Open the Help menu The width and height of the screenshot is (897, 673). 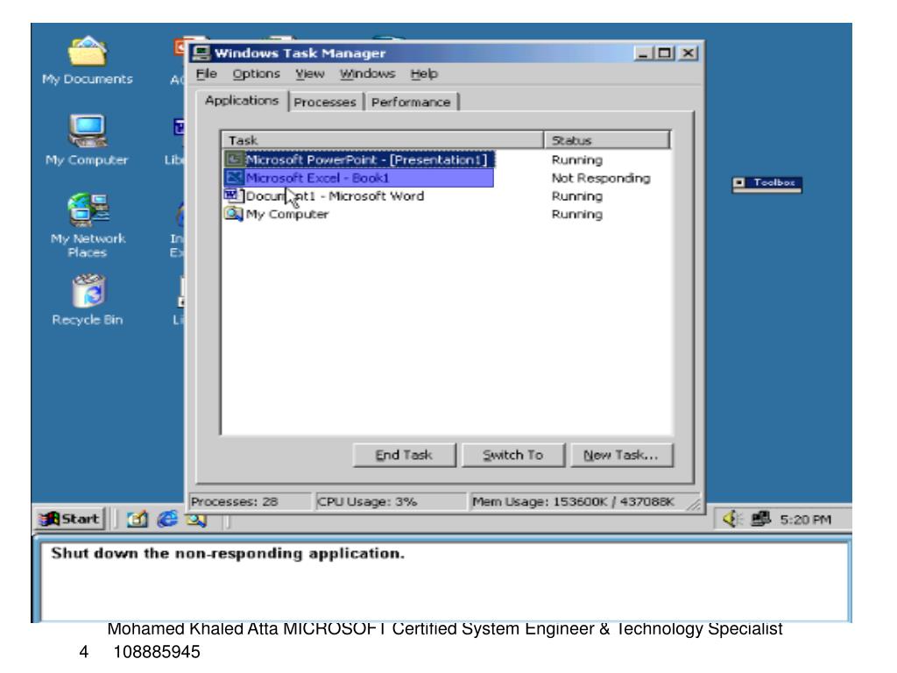(x=424, y=74)
